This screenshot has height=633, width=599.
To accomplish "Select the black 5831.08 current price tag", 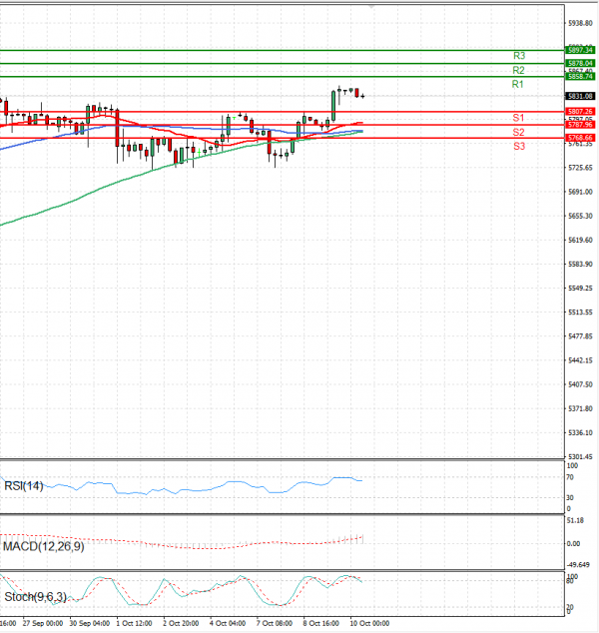I will pos(580,96).
